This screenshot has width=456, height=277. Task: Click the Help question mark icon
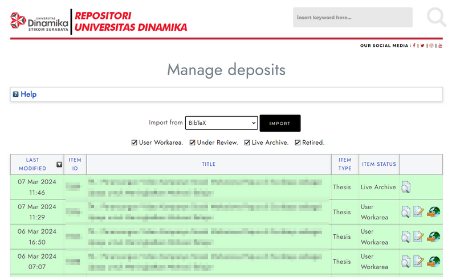pos(16,94)
